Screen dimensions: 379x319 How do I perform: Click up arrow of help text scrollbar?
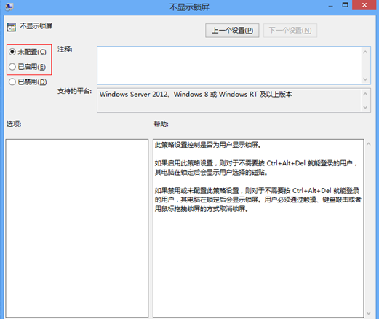click(369, 144)
